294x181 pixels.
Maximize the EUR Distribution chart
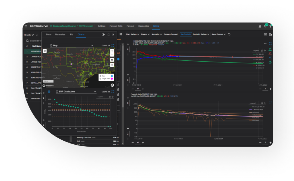coord(113,92)
